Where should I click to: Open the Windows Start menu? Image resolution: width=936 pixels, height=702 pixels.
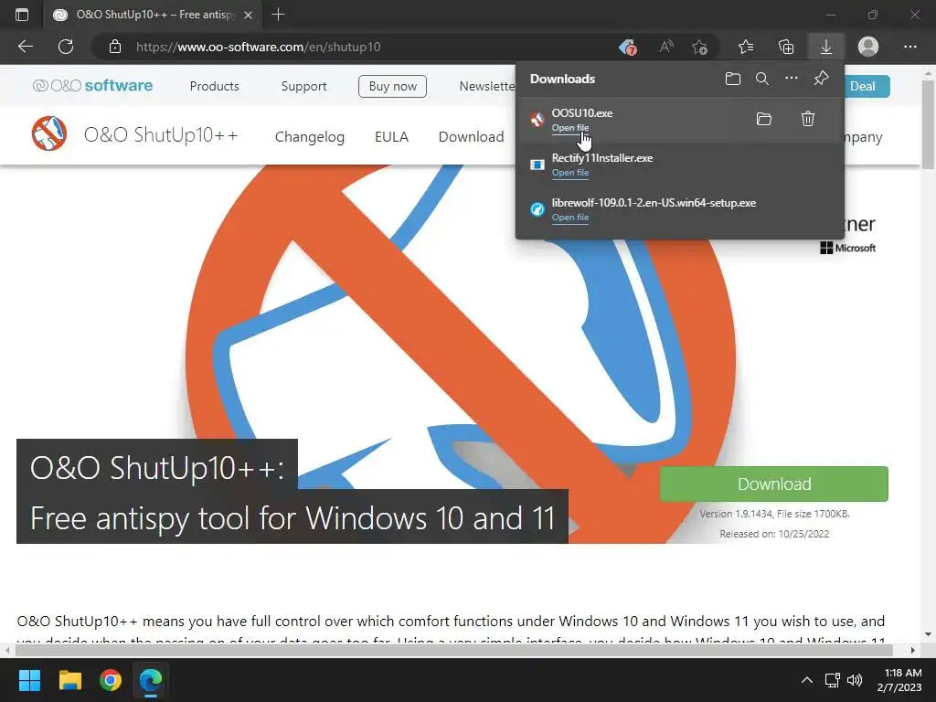tap(29, 680)
